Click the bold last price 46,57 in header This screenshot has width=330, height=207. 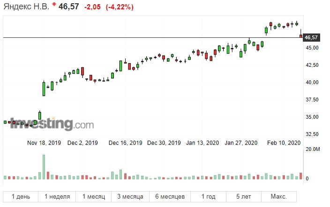(69, 7)
